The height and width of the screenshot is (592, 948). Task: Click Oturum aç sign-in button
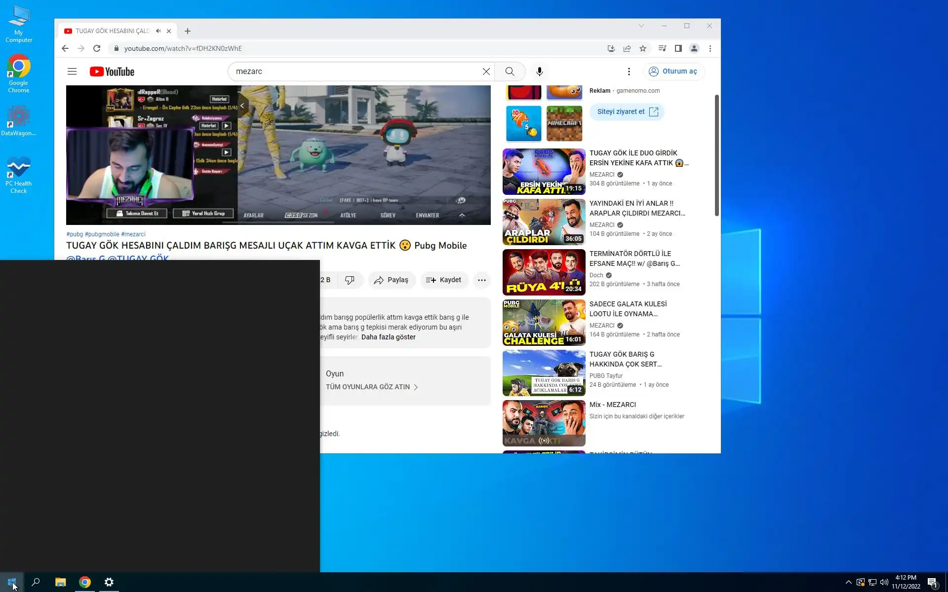pos(673,72)
